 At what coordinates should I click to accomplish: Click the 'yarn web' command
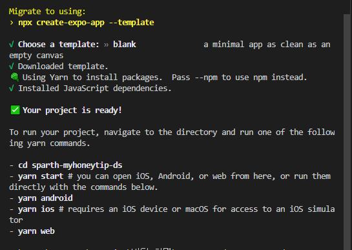tap(36, 231)
